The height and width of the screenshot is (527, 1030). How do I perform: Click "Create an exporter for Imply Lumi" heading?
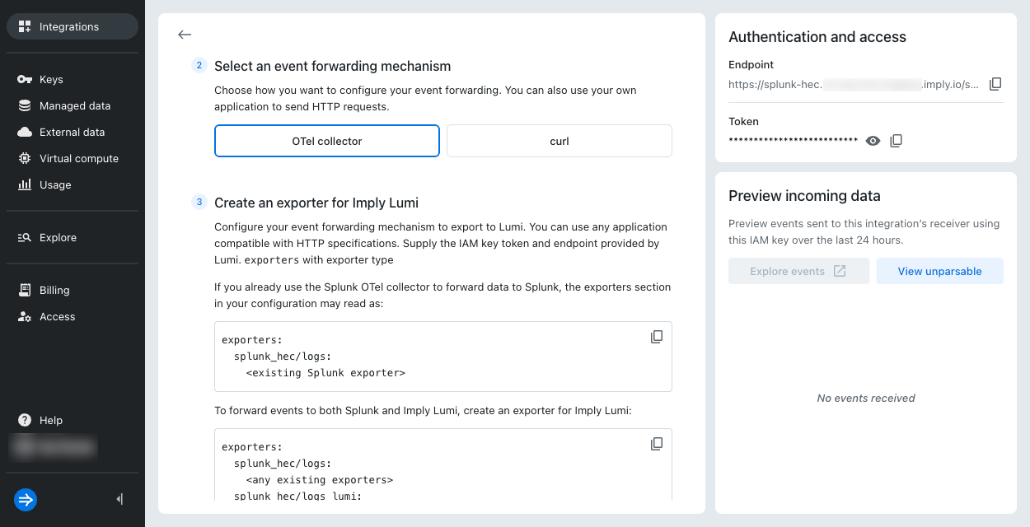point(317,203)
